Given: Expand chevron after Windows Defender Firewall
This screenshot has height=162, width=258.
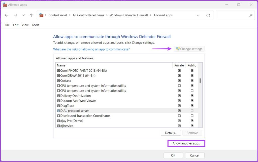Looking at the screenshot, I should point(151,15).
